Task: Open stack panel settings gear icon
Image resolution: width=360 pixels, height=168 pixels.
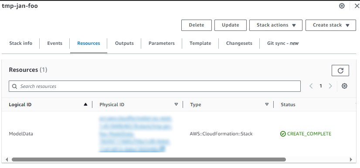Action: click(342, 6)
